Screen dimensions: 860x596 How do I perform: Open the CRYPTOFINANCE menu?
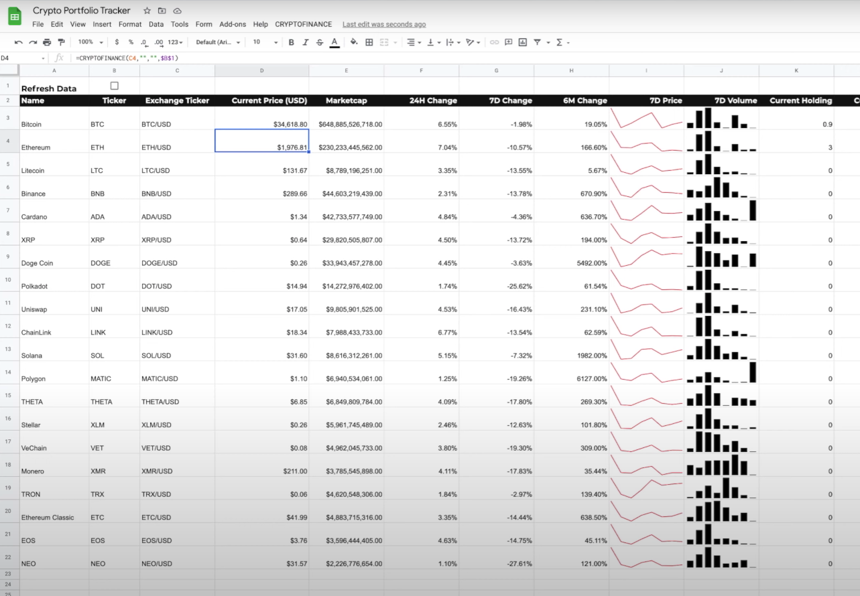[x=303, y=24]
